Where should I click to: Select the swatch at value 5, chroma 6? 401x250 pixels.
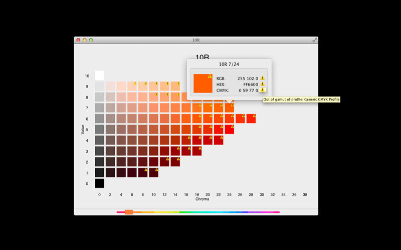tap(132, 129)
